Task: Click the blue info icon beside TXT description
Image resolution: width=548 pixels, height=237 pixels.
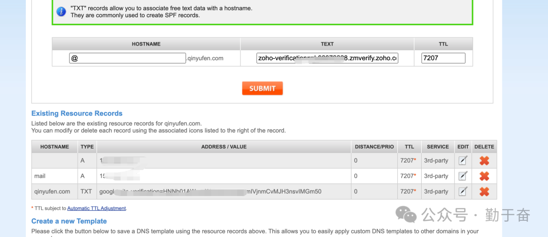Action: (x=61, y=12)
